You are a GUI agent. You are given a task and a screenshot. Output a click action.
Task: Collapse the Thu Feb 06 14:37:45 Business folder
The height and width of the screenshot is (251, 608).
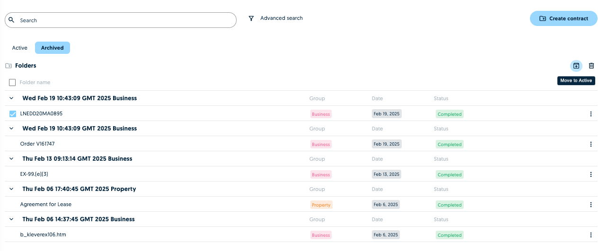pyautogui.click(x=11, y=219)
